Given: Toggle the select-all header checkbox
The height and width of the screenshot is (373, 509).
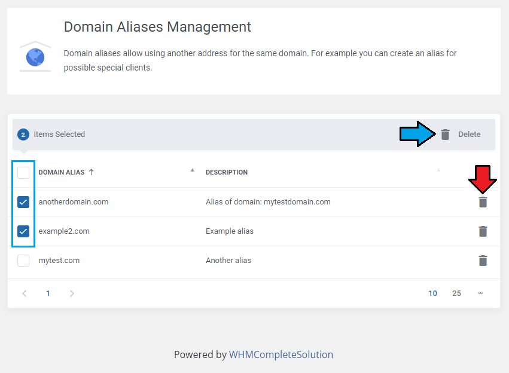Looking at the screenshot, I should pos(23,173).
